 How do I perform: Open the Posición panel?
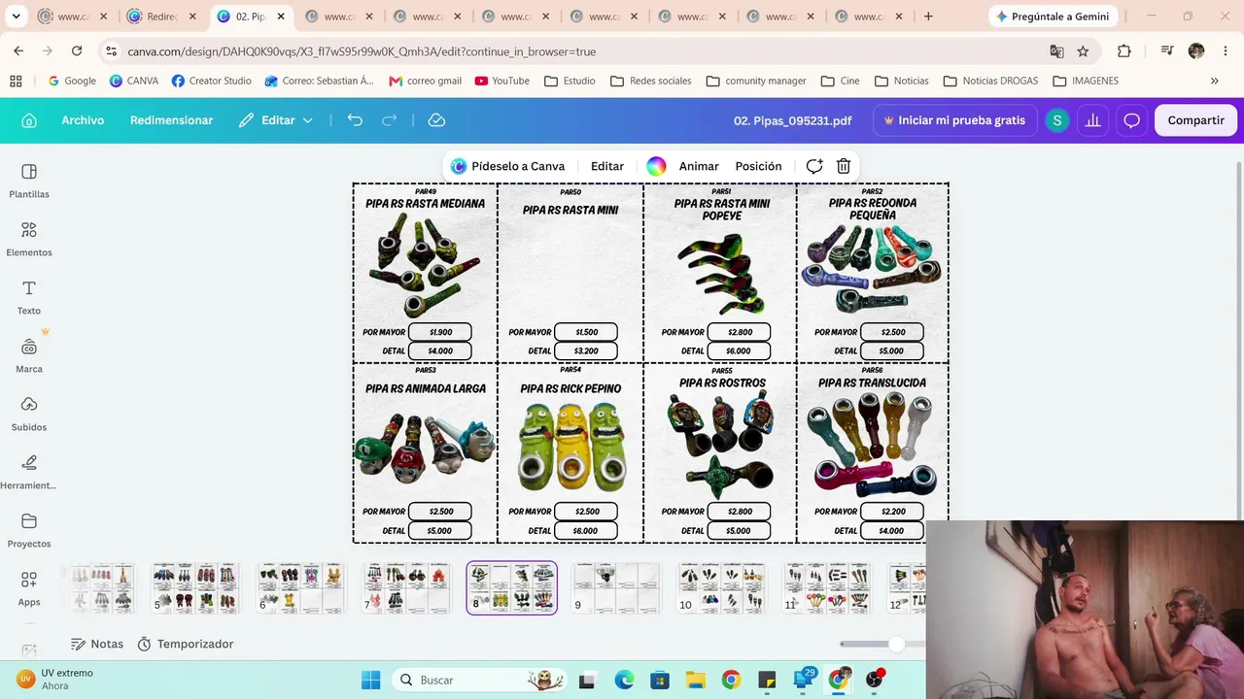tap(758, 166)
